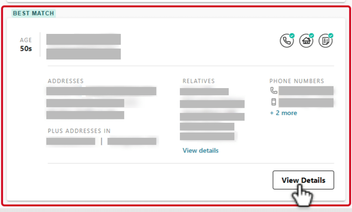
Task: Click the mobile phone icon under Phone Numbers
Action: click(x=274, y=102)
